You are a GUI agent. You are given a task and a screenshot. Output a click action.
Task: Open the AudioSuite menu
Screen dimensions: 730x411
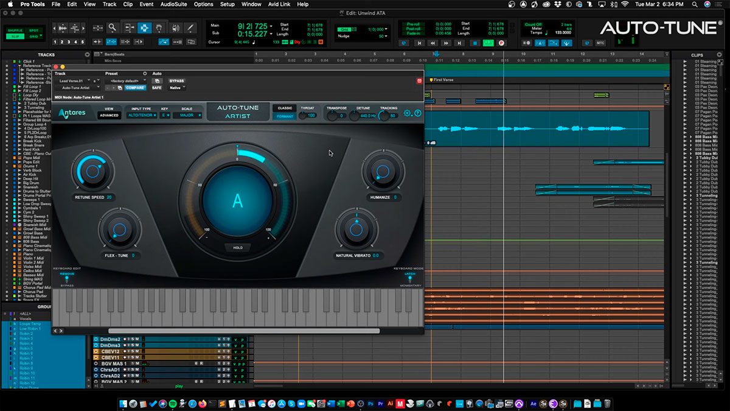tap(174, 4)
